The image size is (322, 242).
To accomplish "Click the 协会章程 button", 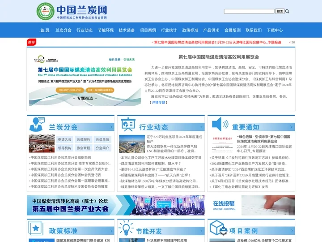I will (x=83, y=148).
